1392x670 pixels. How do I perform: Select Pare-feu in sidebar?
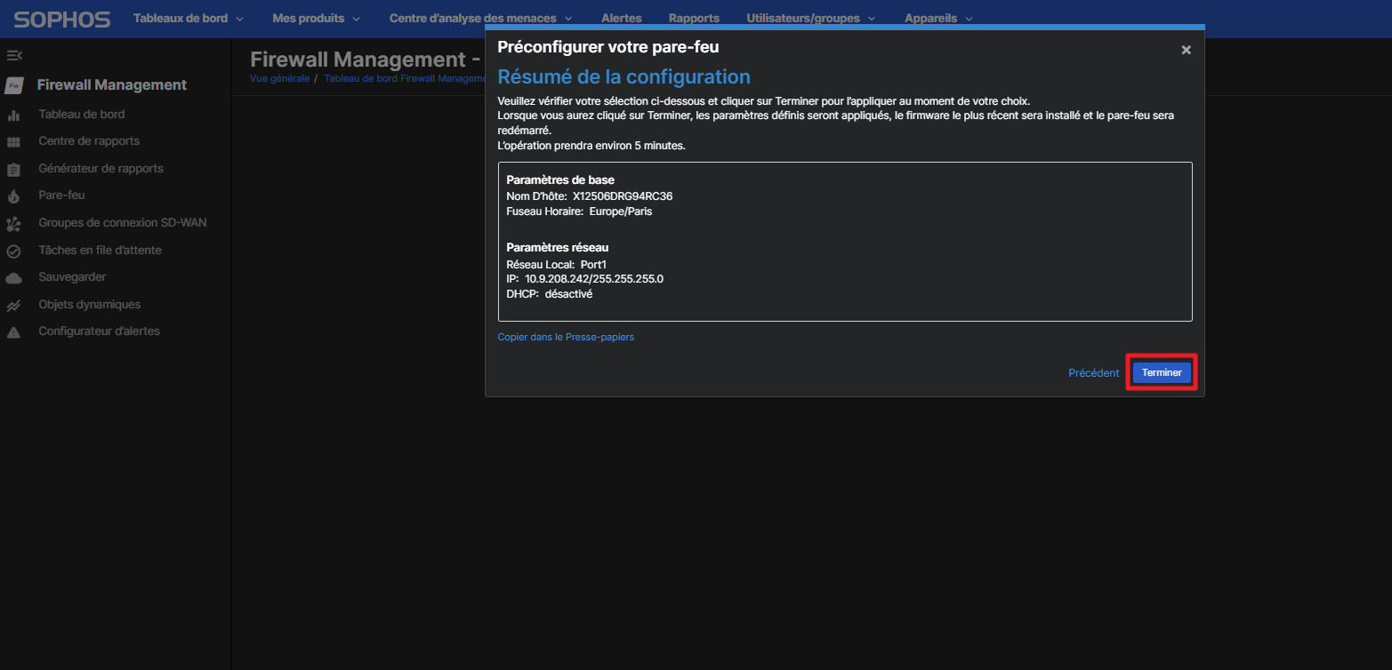[61, 195]
